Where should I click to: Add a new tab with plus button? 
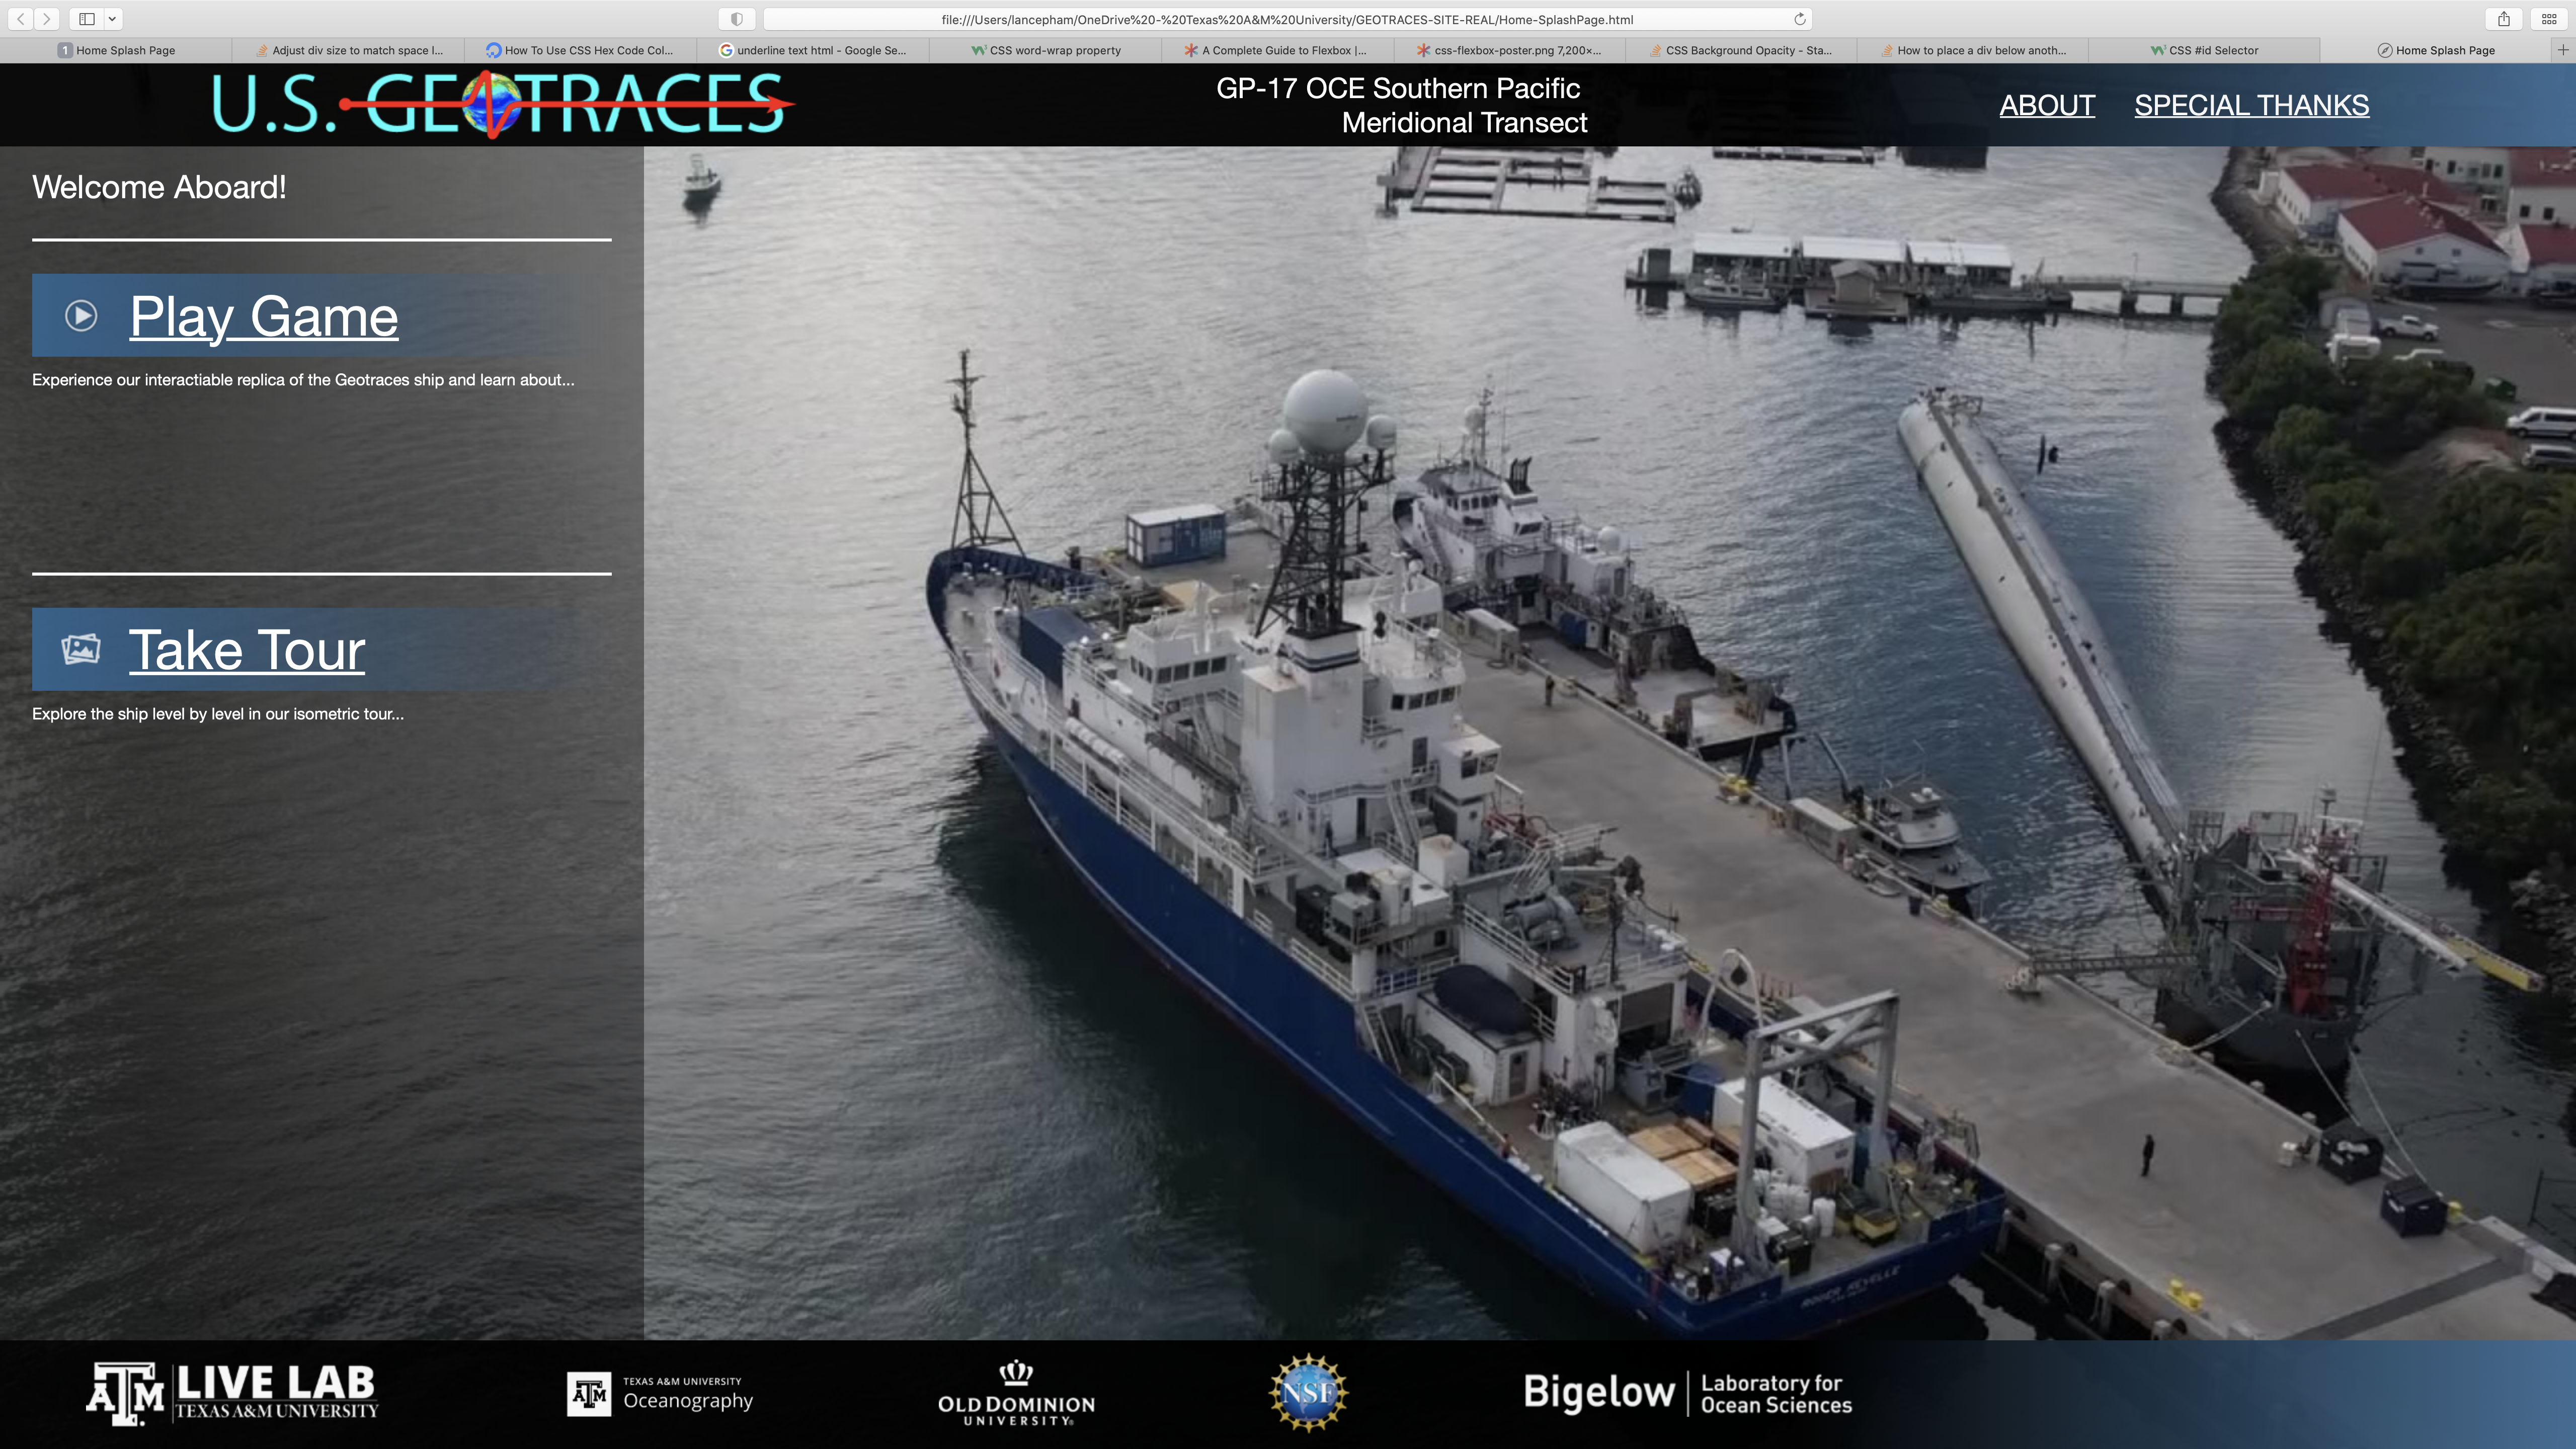(2563, 50)
